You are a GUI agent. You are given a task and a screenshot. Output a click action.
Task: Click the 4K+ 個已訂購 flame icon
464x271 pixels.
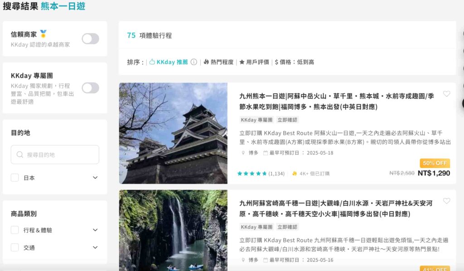click(295, 173)
